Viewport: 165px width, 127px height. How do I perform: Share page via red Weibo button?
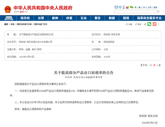coord(155,24)
